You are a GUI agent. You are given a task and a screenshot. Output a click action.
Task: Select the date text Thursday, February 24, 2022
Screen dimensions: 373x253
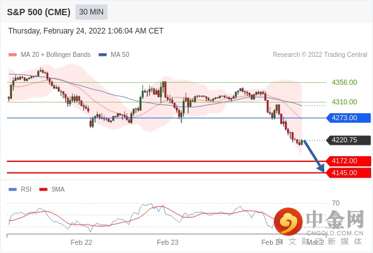click(57, 31)
